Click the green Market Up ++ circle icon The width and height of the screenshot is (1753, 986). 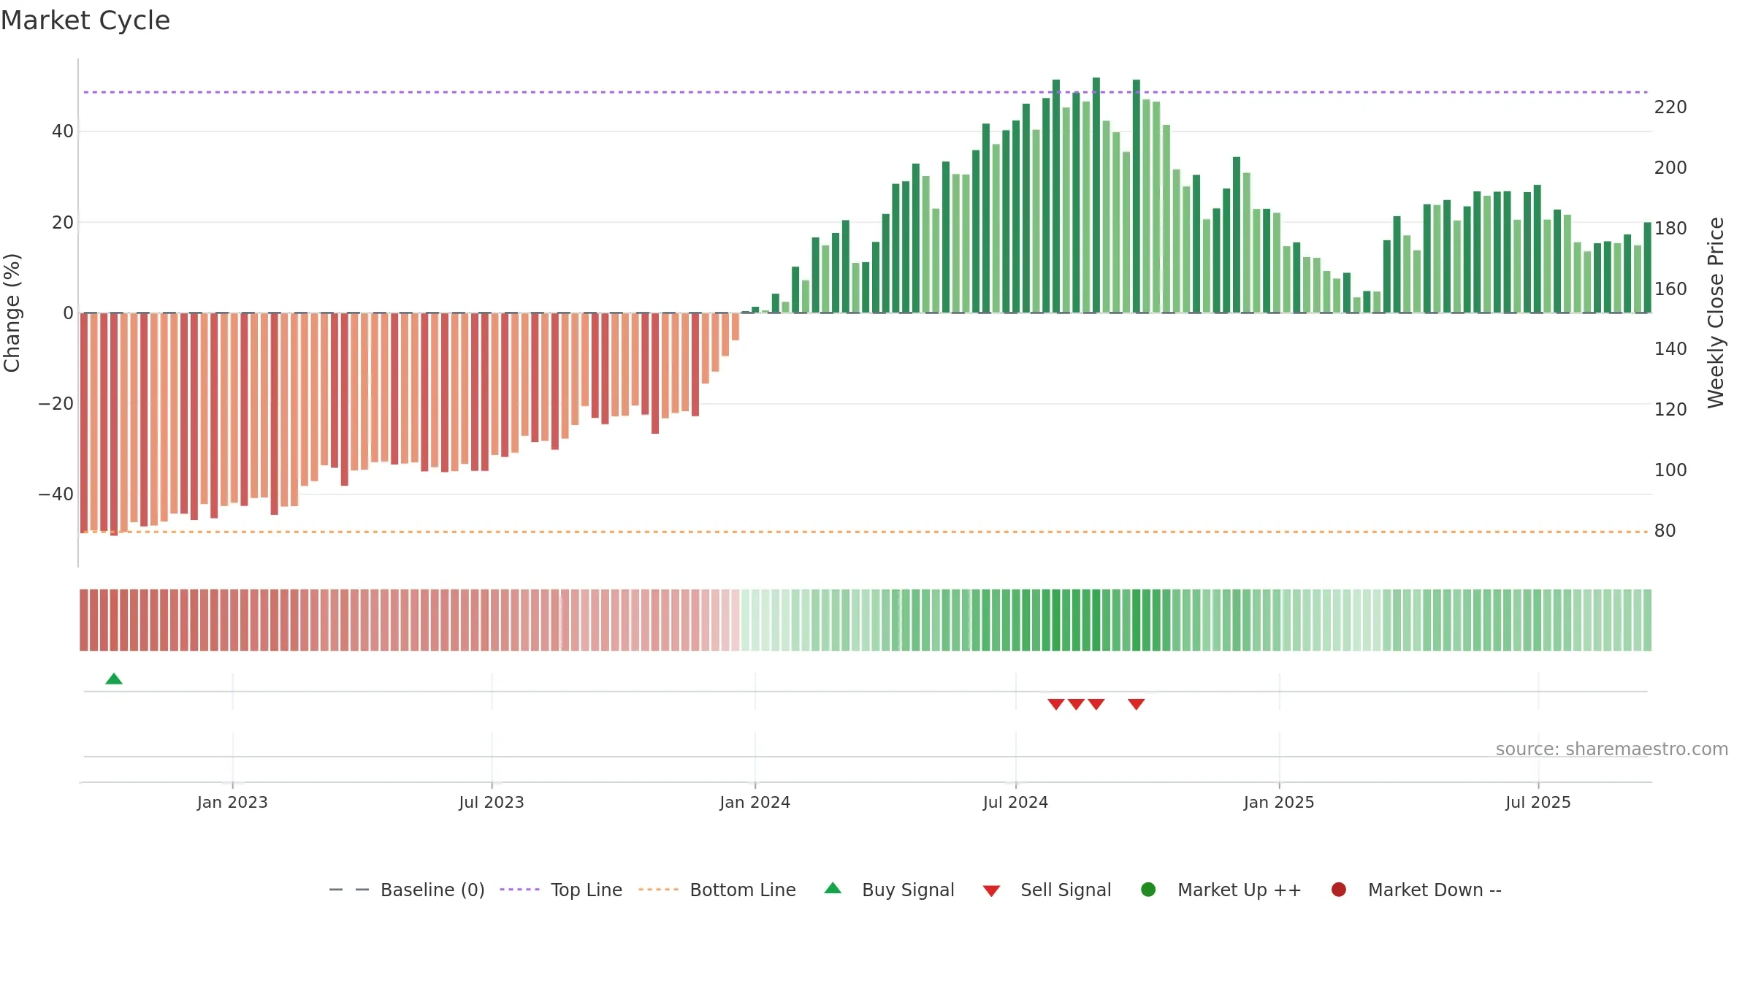click(1148, 890)
